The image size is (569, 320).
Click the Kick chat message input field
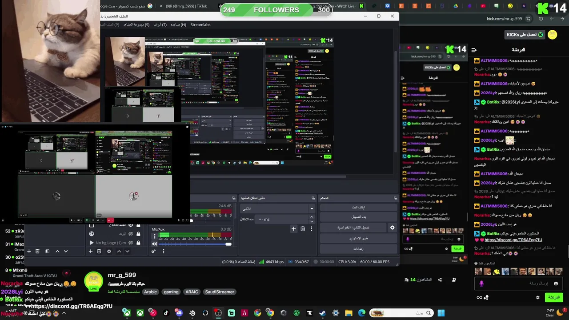tap(518, 284)
